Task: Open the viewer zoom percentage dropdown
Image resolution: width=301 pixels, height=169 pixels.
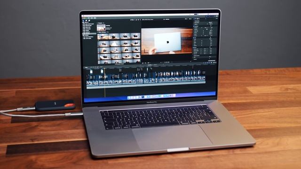Action: pyautogui.click(x=186, y=19)
